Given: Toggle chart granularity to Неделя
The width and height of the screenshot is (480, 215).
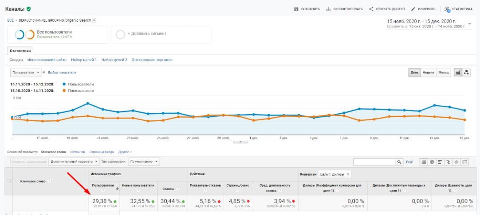Looking at the screenshot, I should click(428, 73).
